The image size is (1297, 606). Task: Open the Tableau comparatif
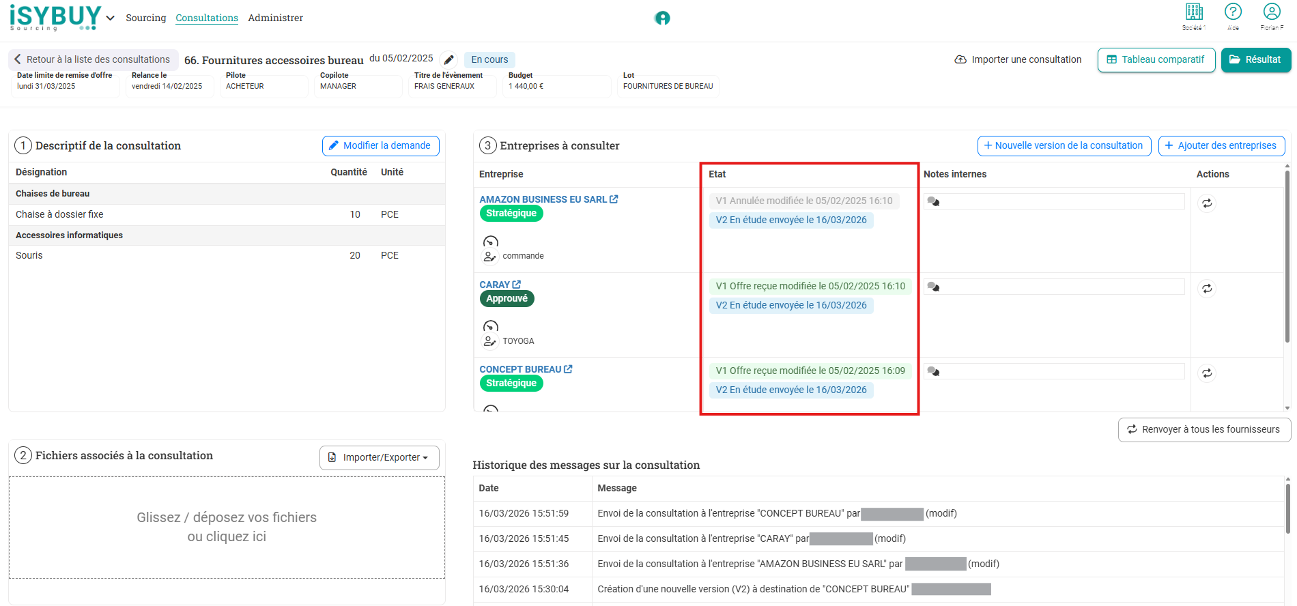click(x=1156, y=59)
